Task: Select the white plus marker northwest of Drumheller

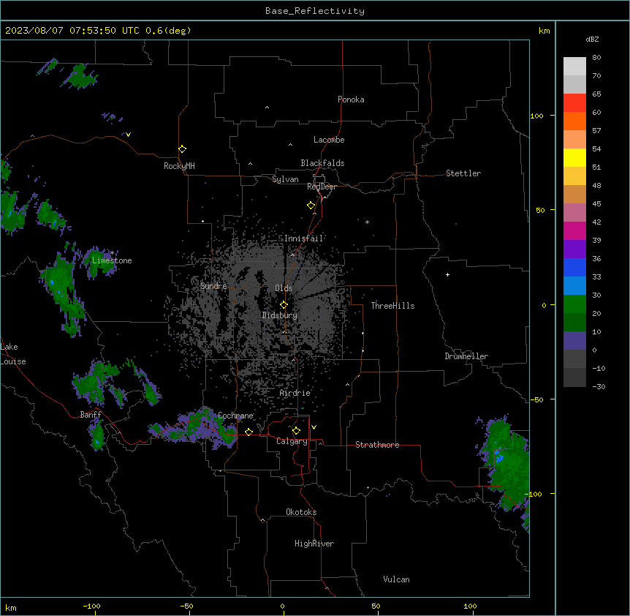Action: [447, 274]
